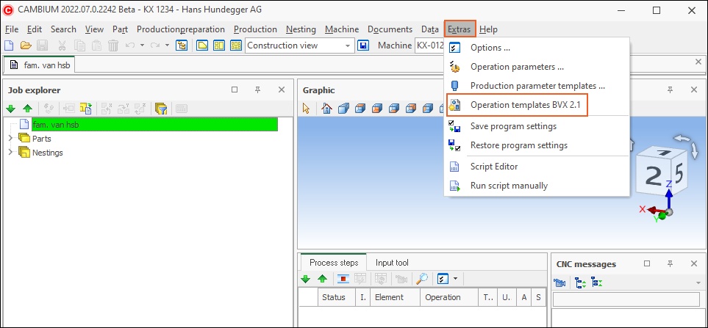
Task: Click the collapse tree icon in CNC messages
Action: 596,283
